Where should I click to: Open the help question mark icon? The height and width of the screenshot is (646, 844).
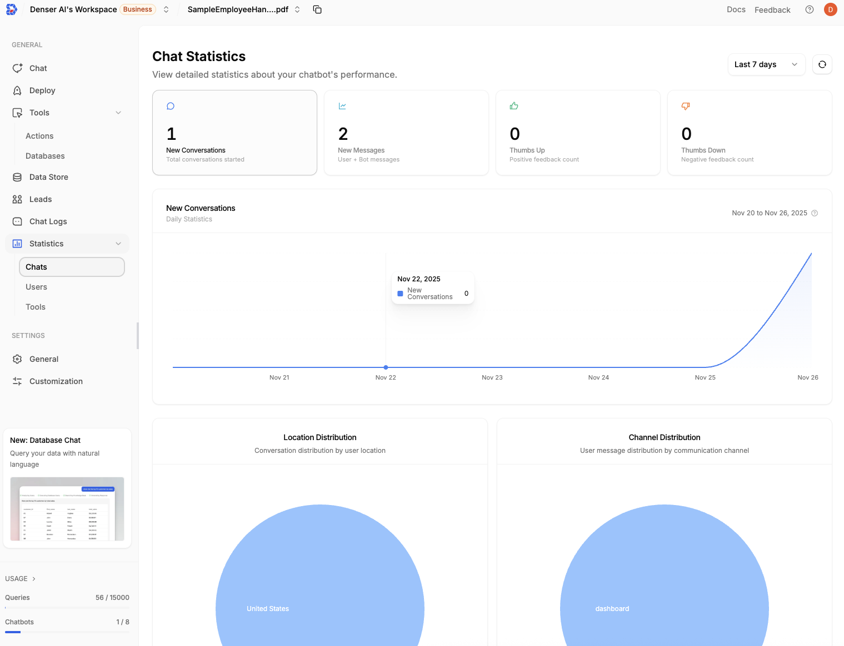pos(810,9)
